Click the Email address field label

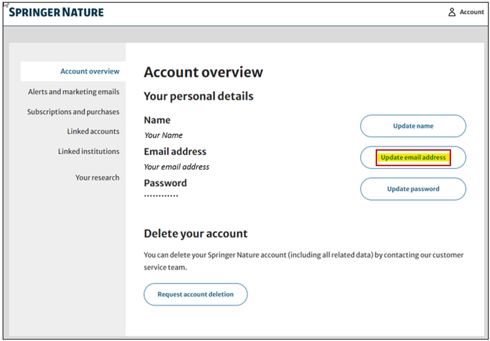pyautogui.click(x=175, y=151)
